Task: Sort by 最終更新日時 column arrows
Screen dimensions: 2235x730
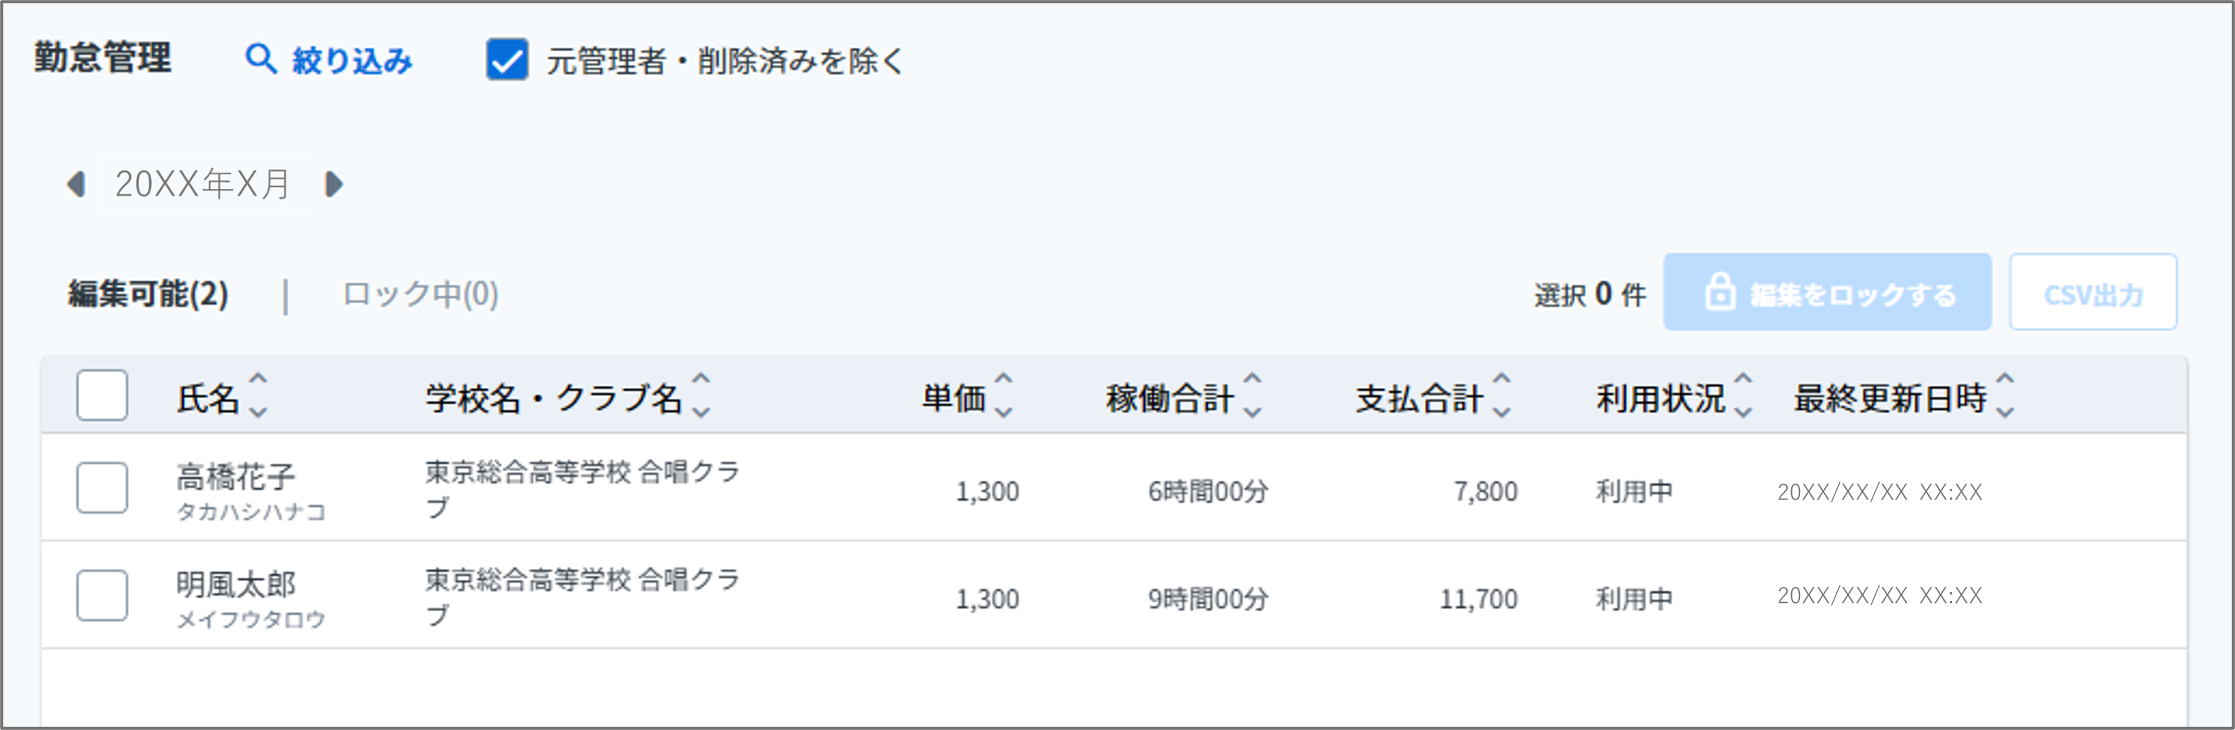Action: 2005,395
